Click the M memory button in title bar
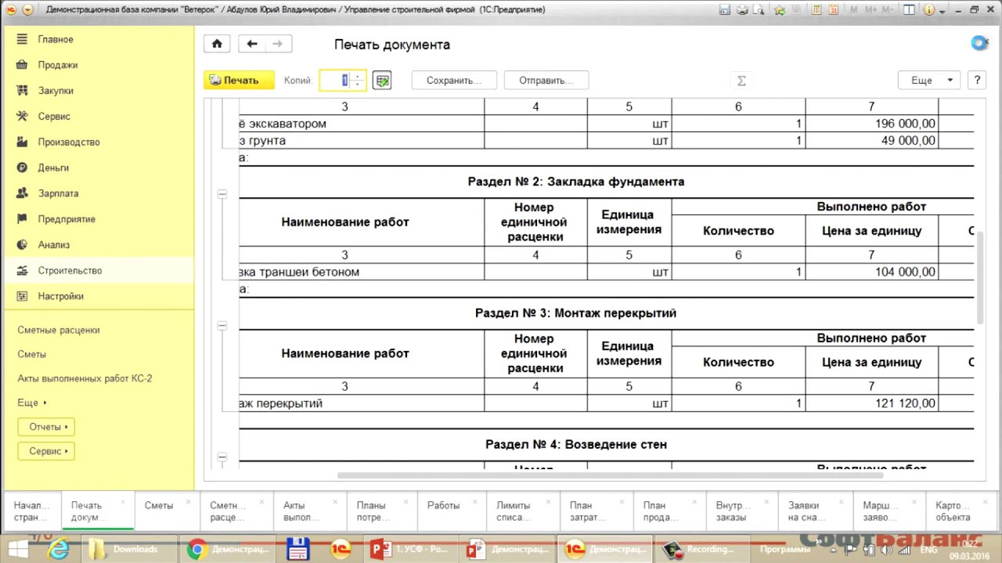The width and height of the screenshot is (1002, 563). 853,10
